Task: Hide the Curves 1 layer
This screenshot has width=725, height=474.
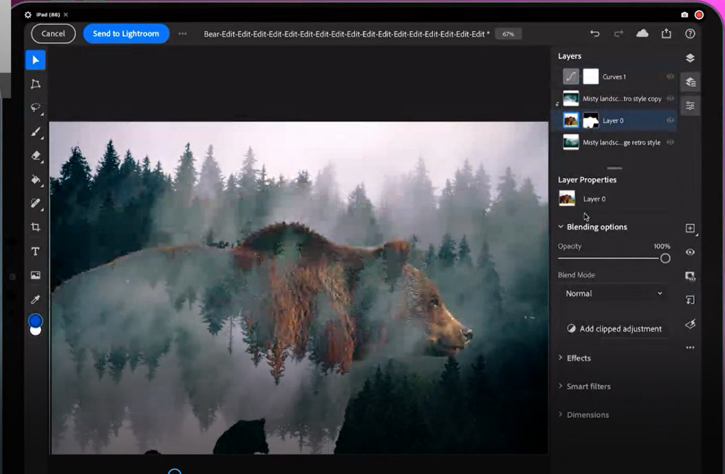Action: point(670,77)
